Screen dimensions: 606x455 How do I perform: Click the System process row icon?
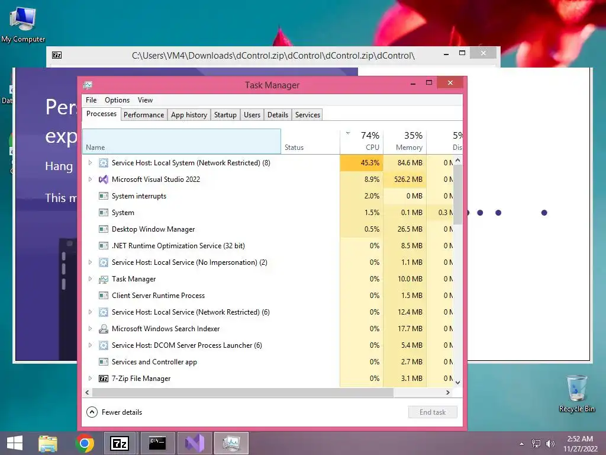103,213
